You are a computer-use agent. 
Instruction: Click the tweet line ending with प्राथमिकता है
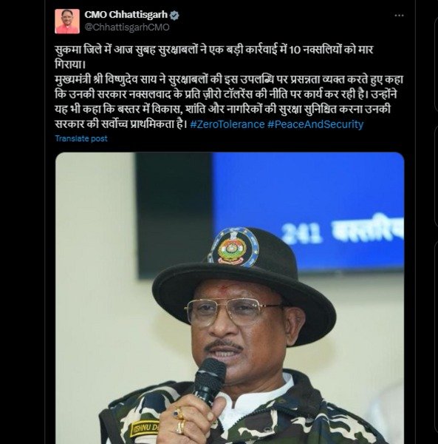(121, 124)
